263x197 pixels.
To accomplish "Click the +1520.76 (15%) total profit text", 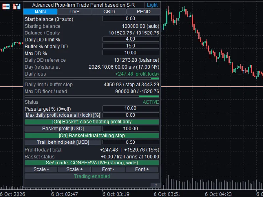I will click(142, 150).
